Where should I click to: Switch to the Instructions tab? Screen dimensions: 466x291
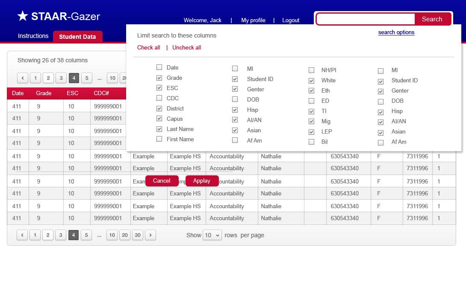[x=33, y=36]
